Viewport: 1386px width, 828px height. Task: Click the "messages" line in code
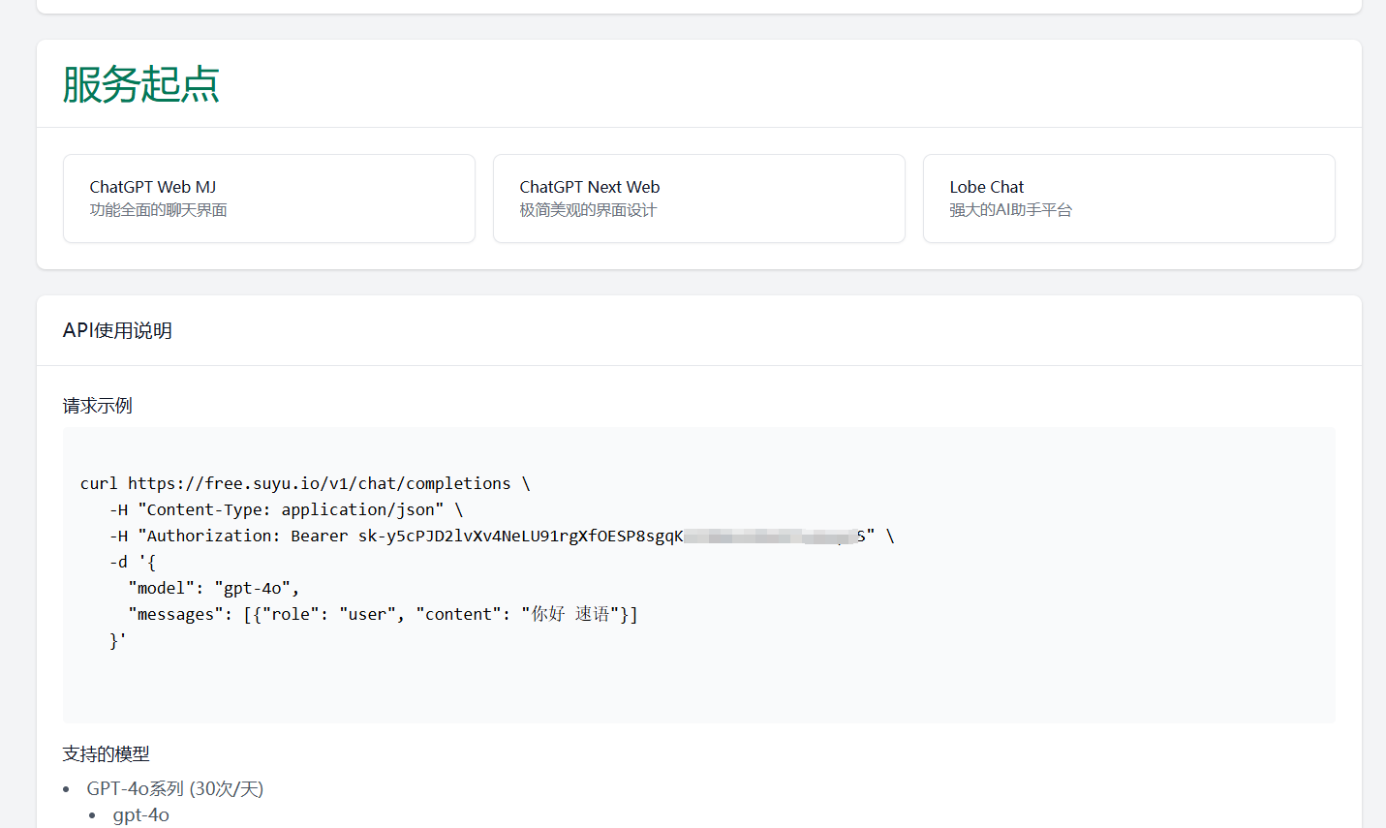(x=383, y=614)
